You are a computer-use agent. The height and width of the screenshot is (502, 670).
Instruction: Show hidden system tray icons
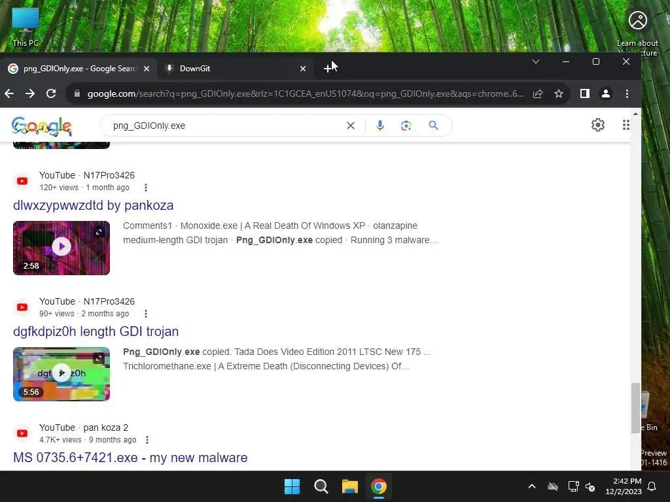click(531, 486)
